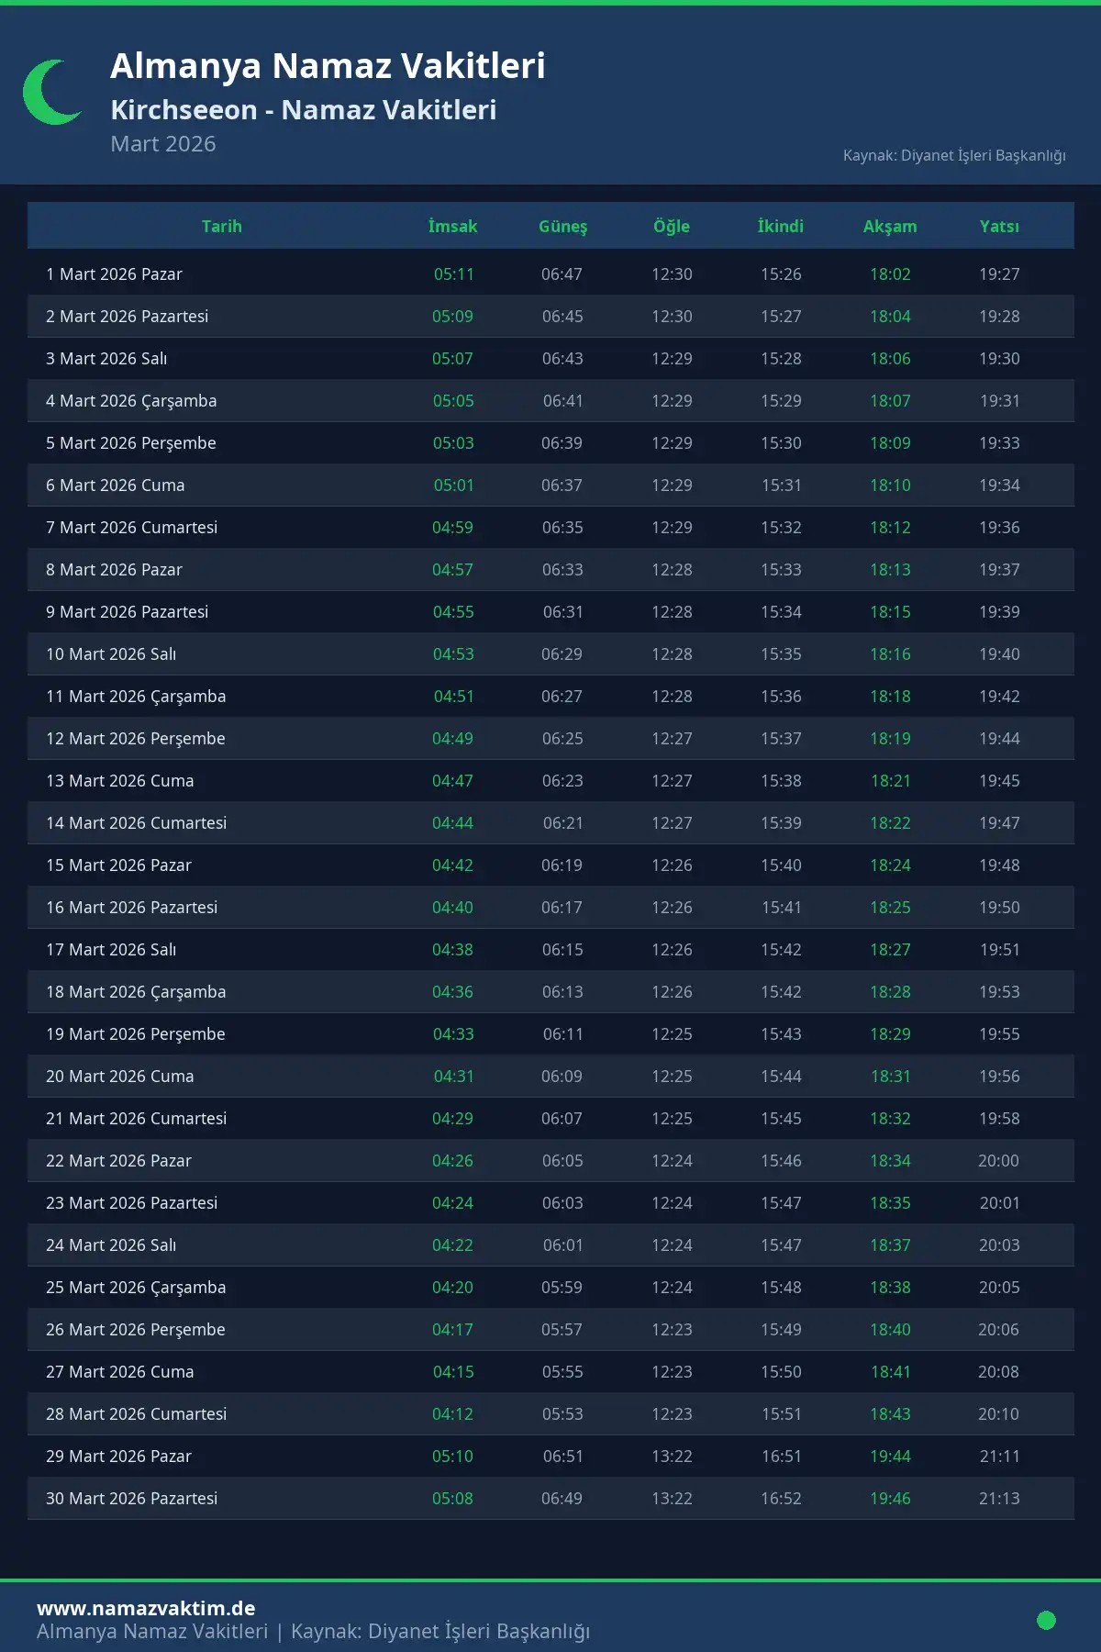
Task: Click İmsak time 05:11 on 1 Mart
Action: [x=454, y=274]
